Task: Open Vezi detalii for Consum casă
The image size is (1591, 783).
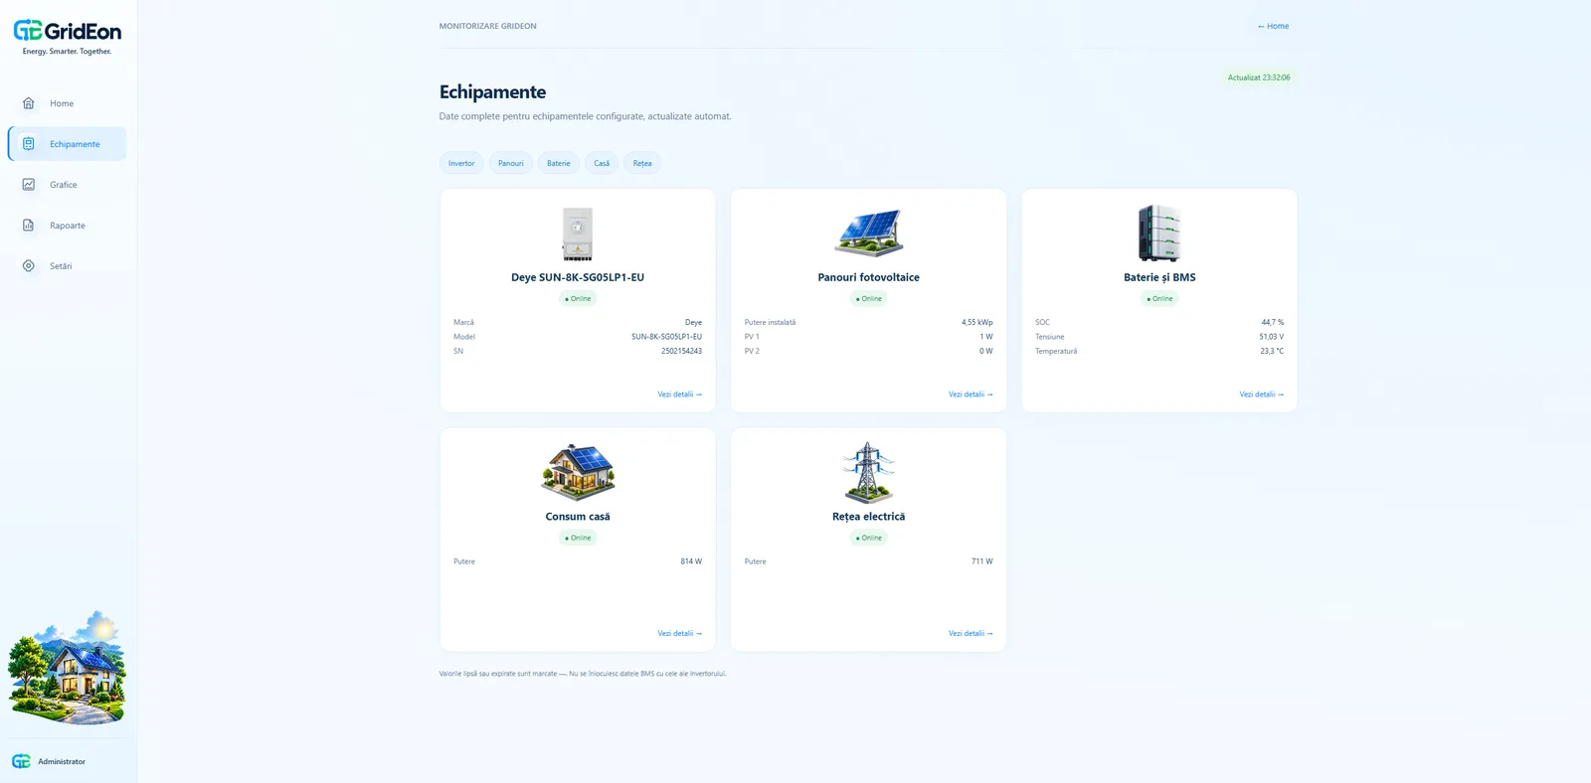Action: click(679, 633)
